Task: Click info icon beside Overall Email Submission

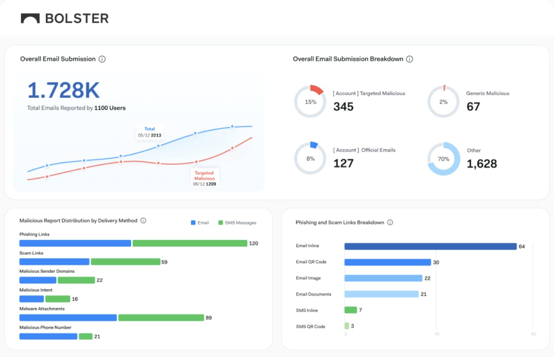Action: 102,59
